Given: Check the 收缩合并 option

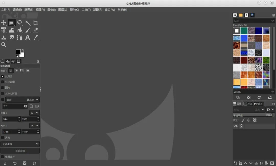Looking at the screenshot, I should [3, 157].
